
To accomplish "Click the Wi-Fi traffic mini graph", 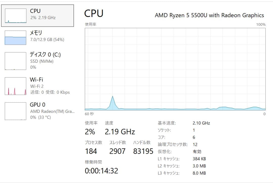I will [x=15, y=86].
